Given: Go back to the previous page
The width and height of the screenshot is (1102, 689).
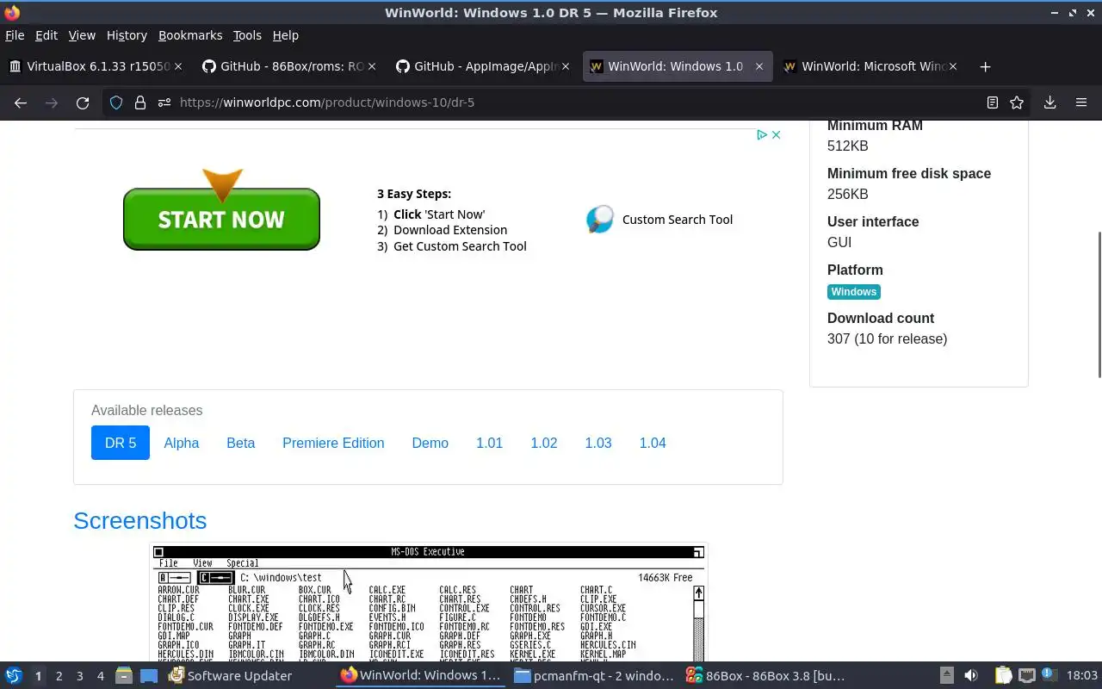Looking at the screenshot, I should coord(21,102).
